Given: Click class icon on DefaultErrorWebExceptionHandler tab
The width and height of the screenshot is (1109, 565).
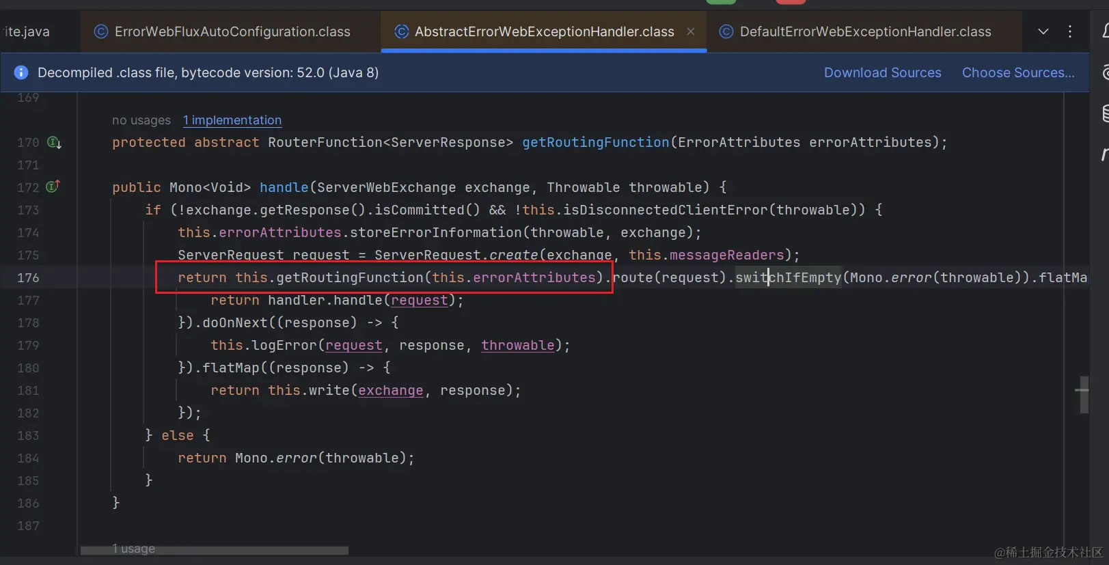Looking at the screenshot, I should [x=726, y=31].
